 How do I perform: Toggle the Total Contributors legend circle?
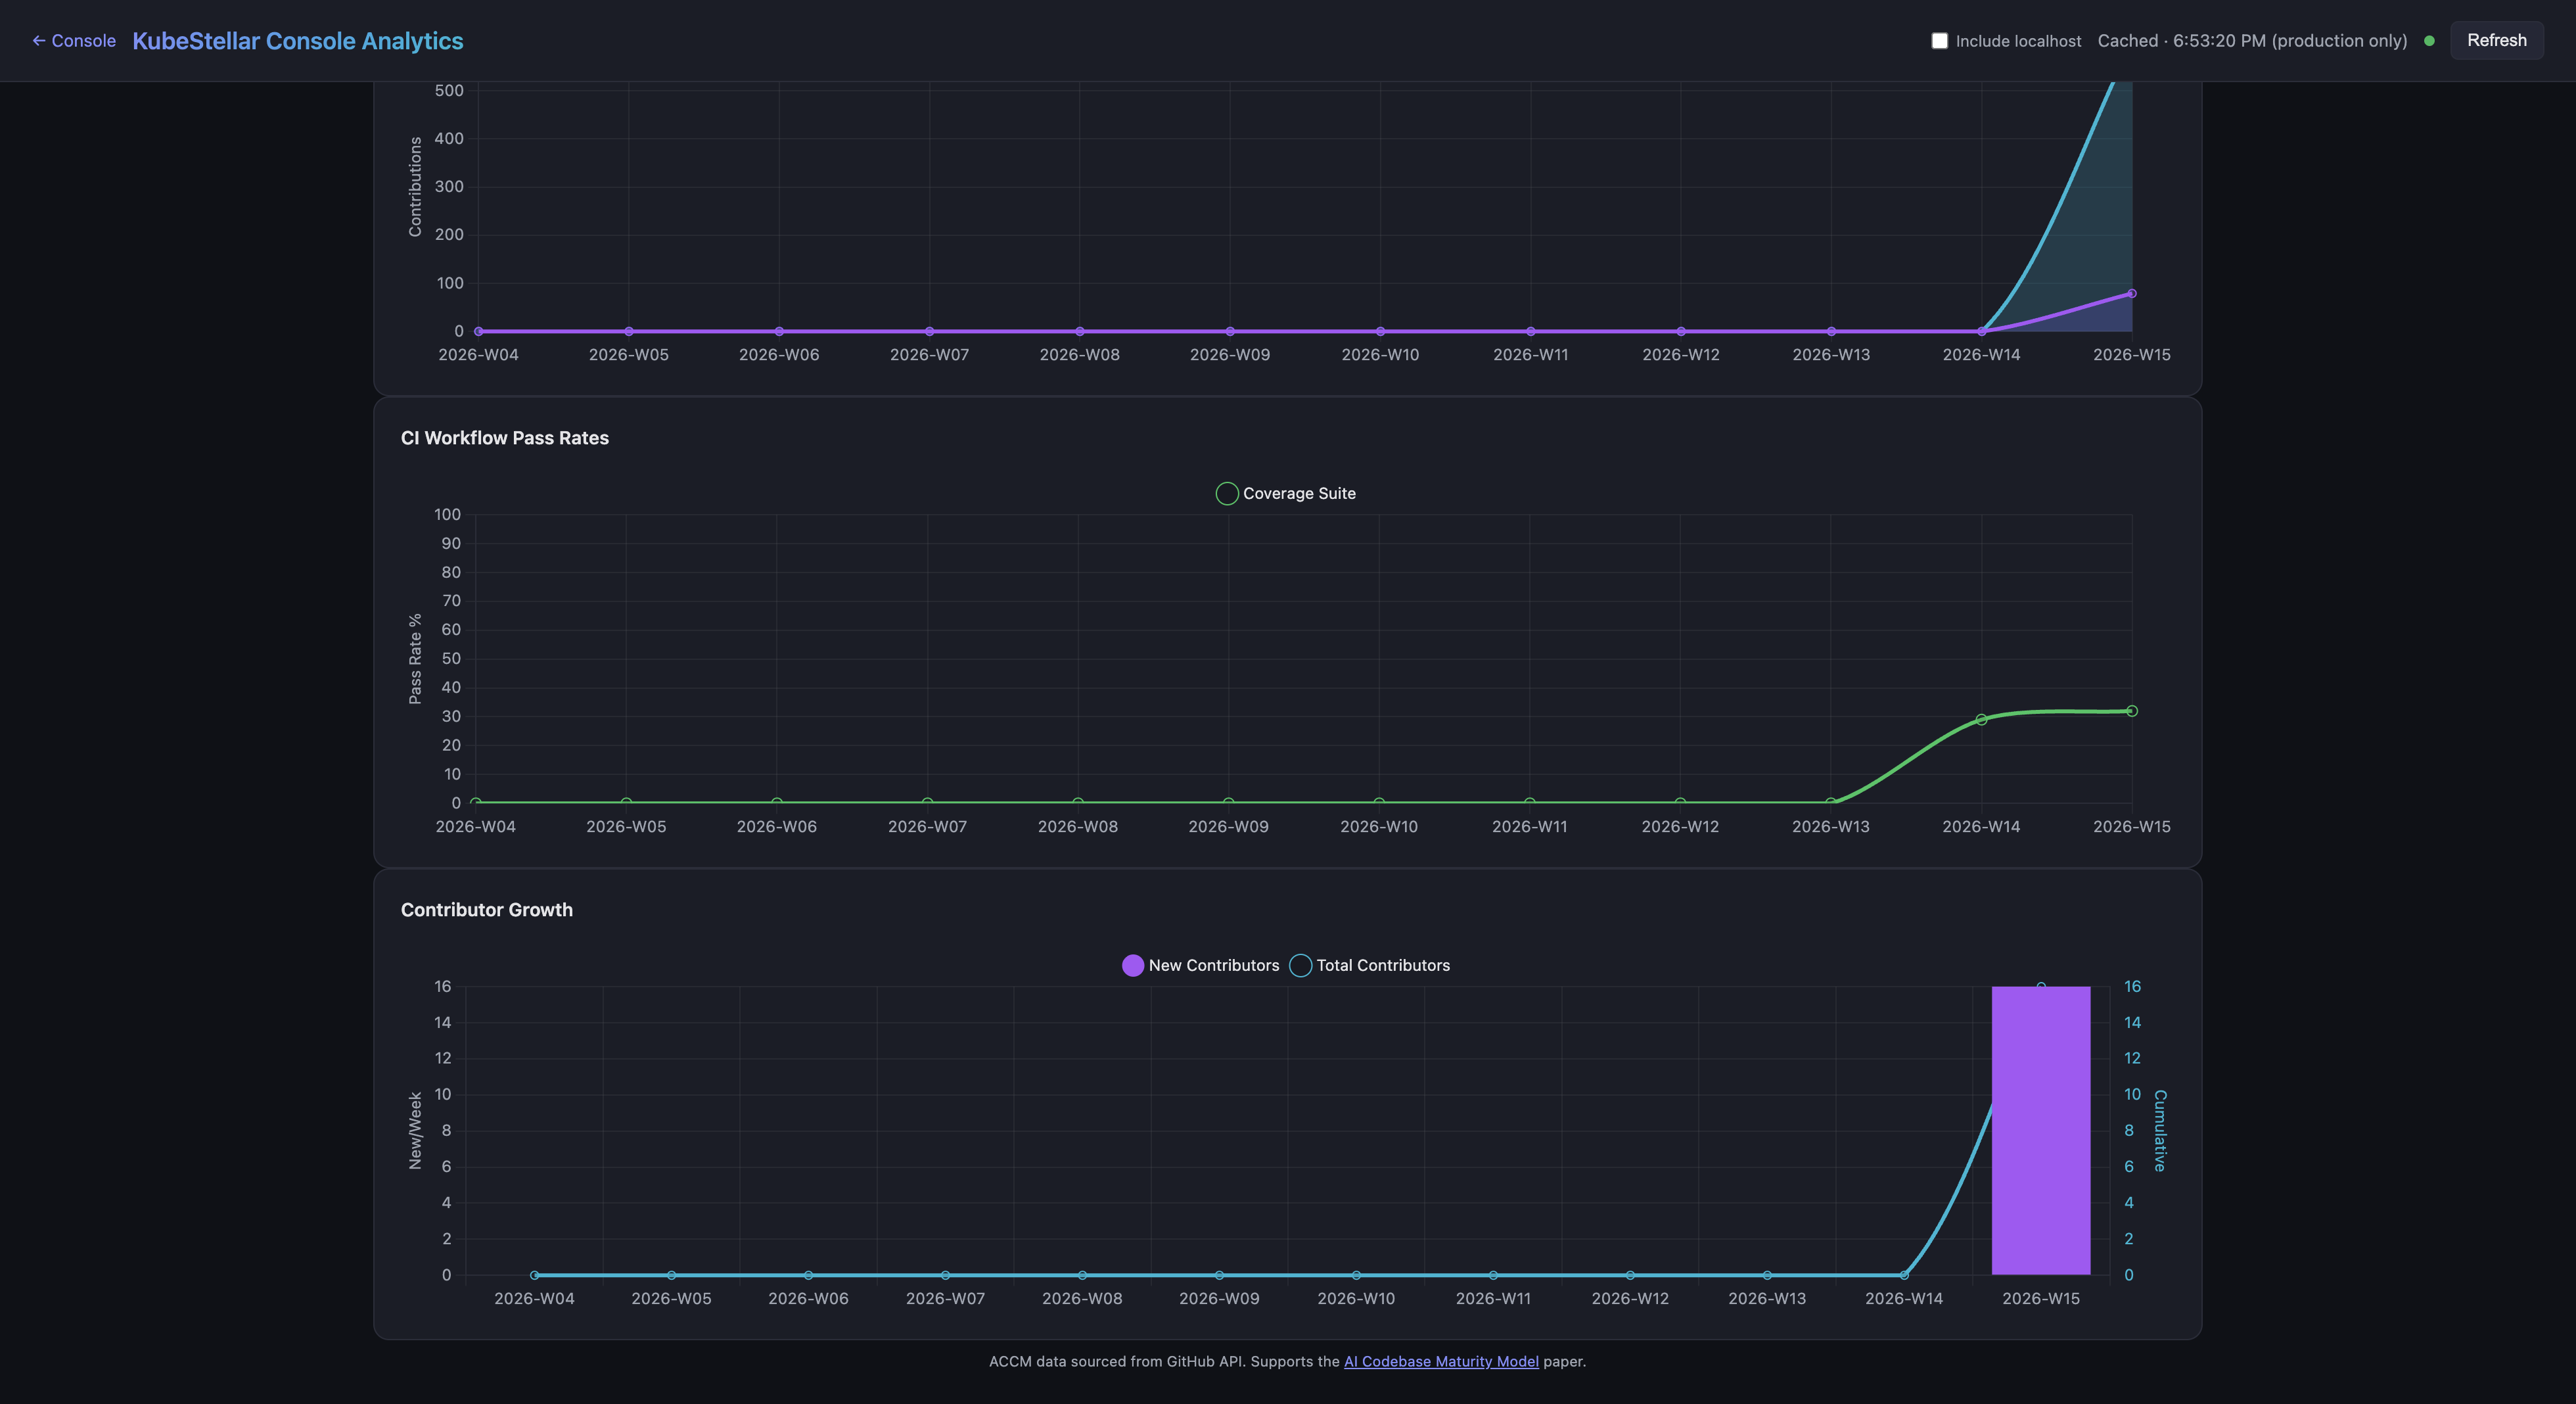click(1300, 965)
